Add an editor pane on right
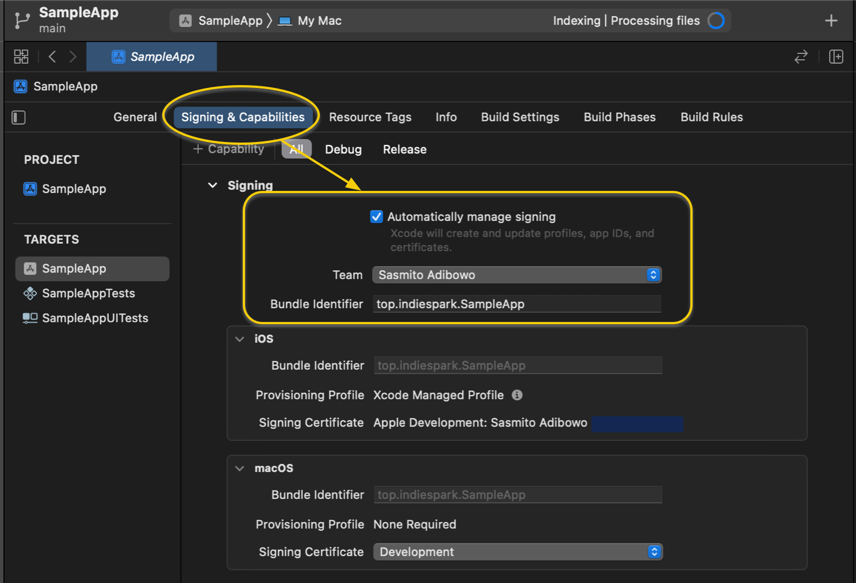The height and width of the screenshot is (583, 856). coord(836,56)
